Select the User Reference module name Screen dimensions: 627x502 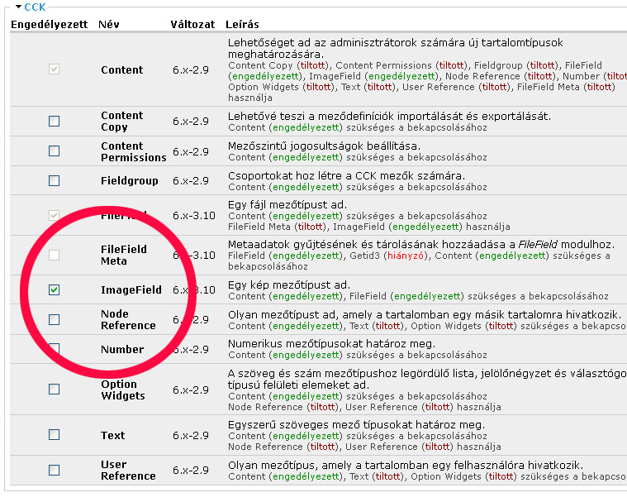click(128, 471)
